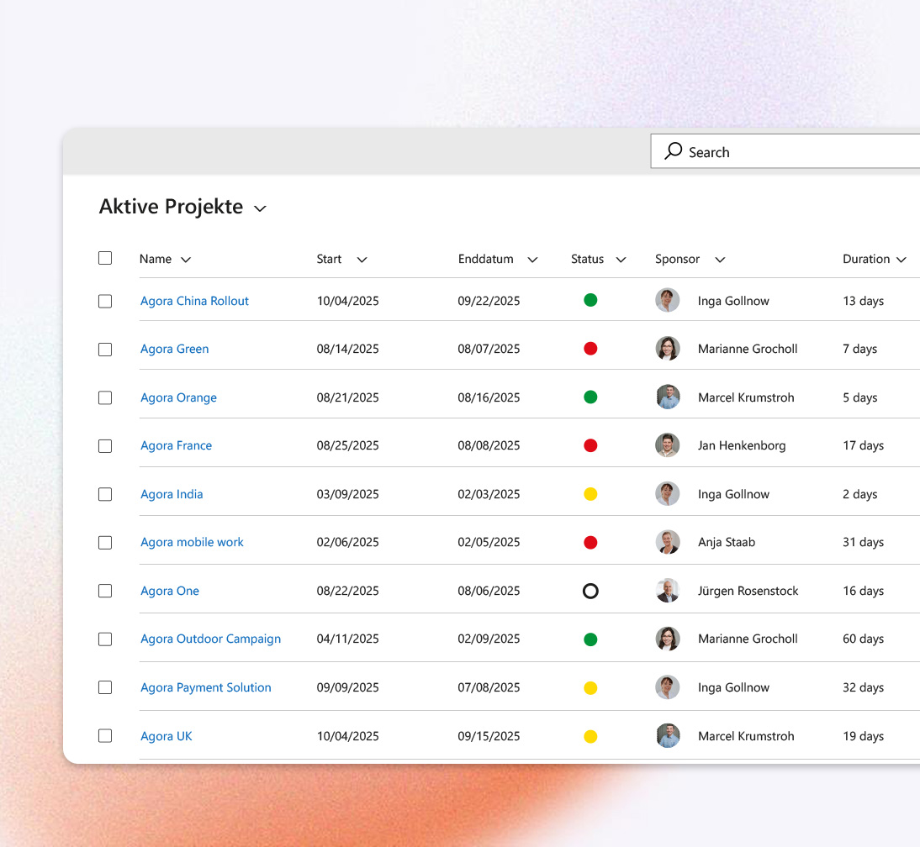This screenshot has height=847, width=920.
Task: Check the Agora Outdoor Campaign row checkbox
Action: pos(105,639)
